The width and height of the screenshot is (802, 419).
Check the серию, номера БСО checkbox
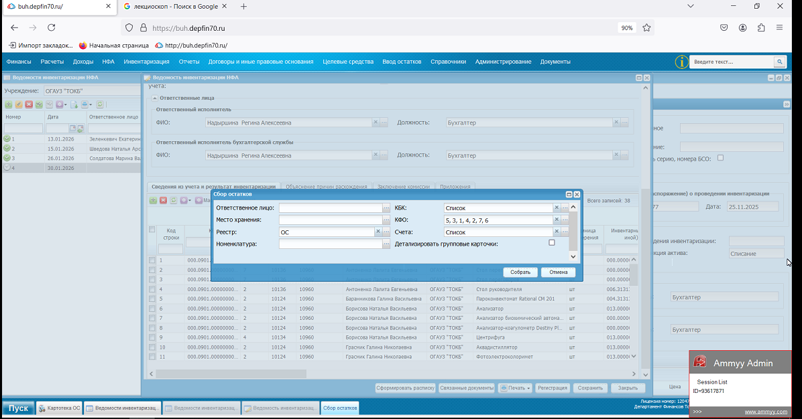[x=720, y=158]
